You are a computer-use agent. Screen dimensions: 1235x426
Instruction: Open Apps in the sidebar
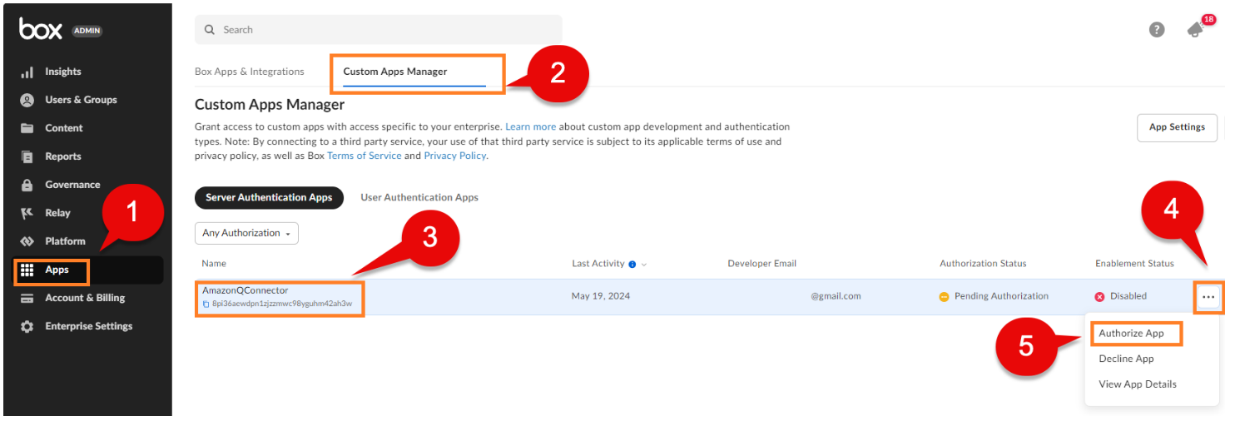57,270
